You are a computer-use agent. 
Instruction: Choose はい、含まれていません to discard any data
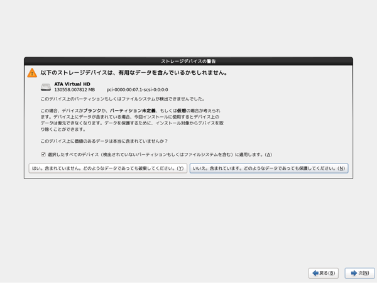pyautogui.click(x=107, y=169)
